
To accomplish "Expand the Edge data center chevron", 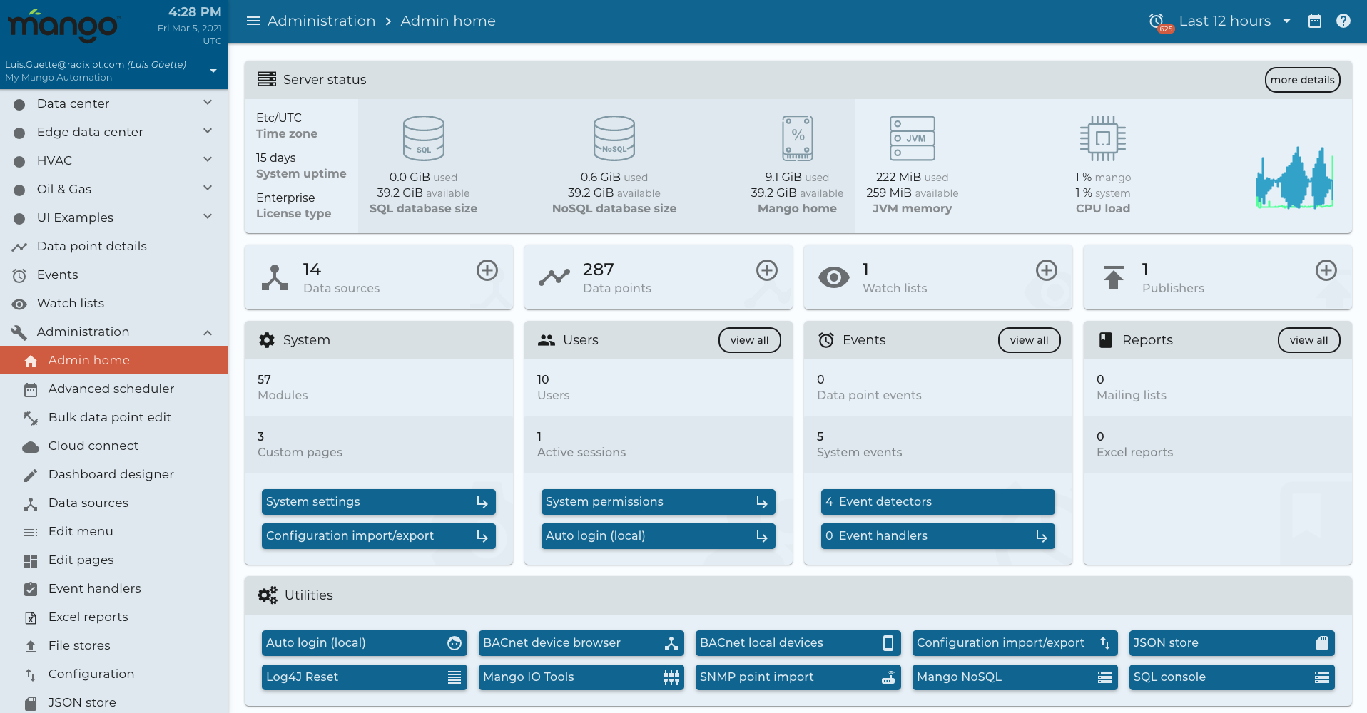I will (208, 131).
